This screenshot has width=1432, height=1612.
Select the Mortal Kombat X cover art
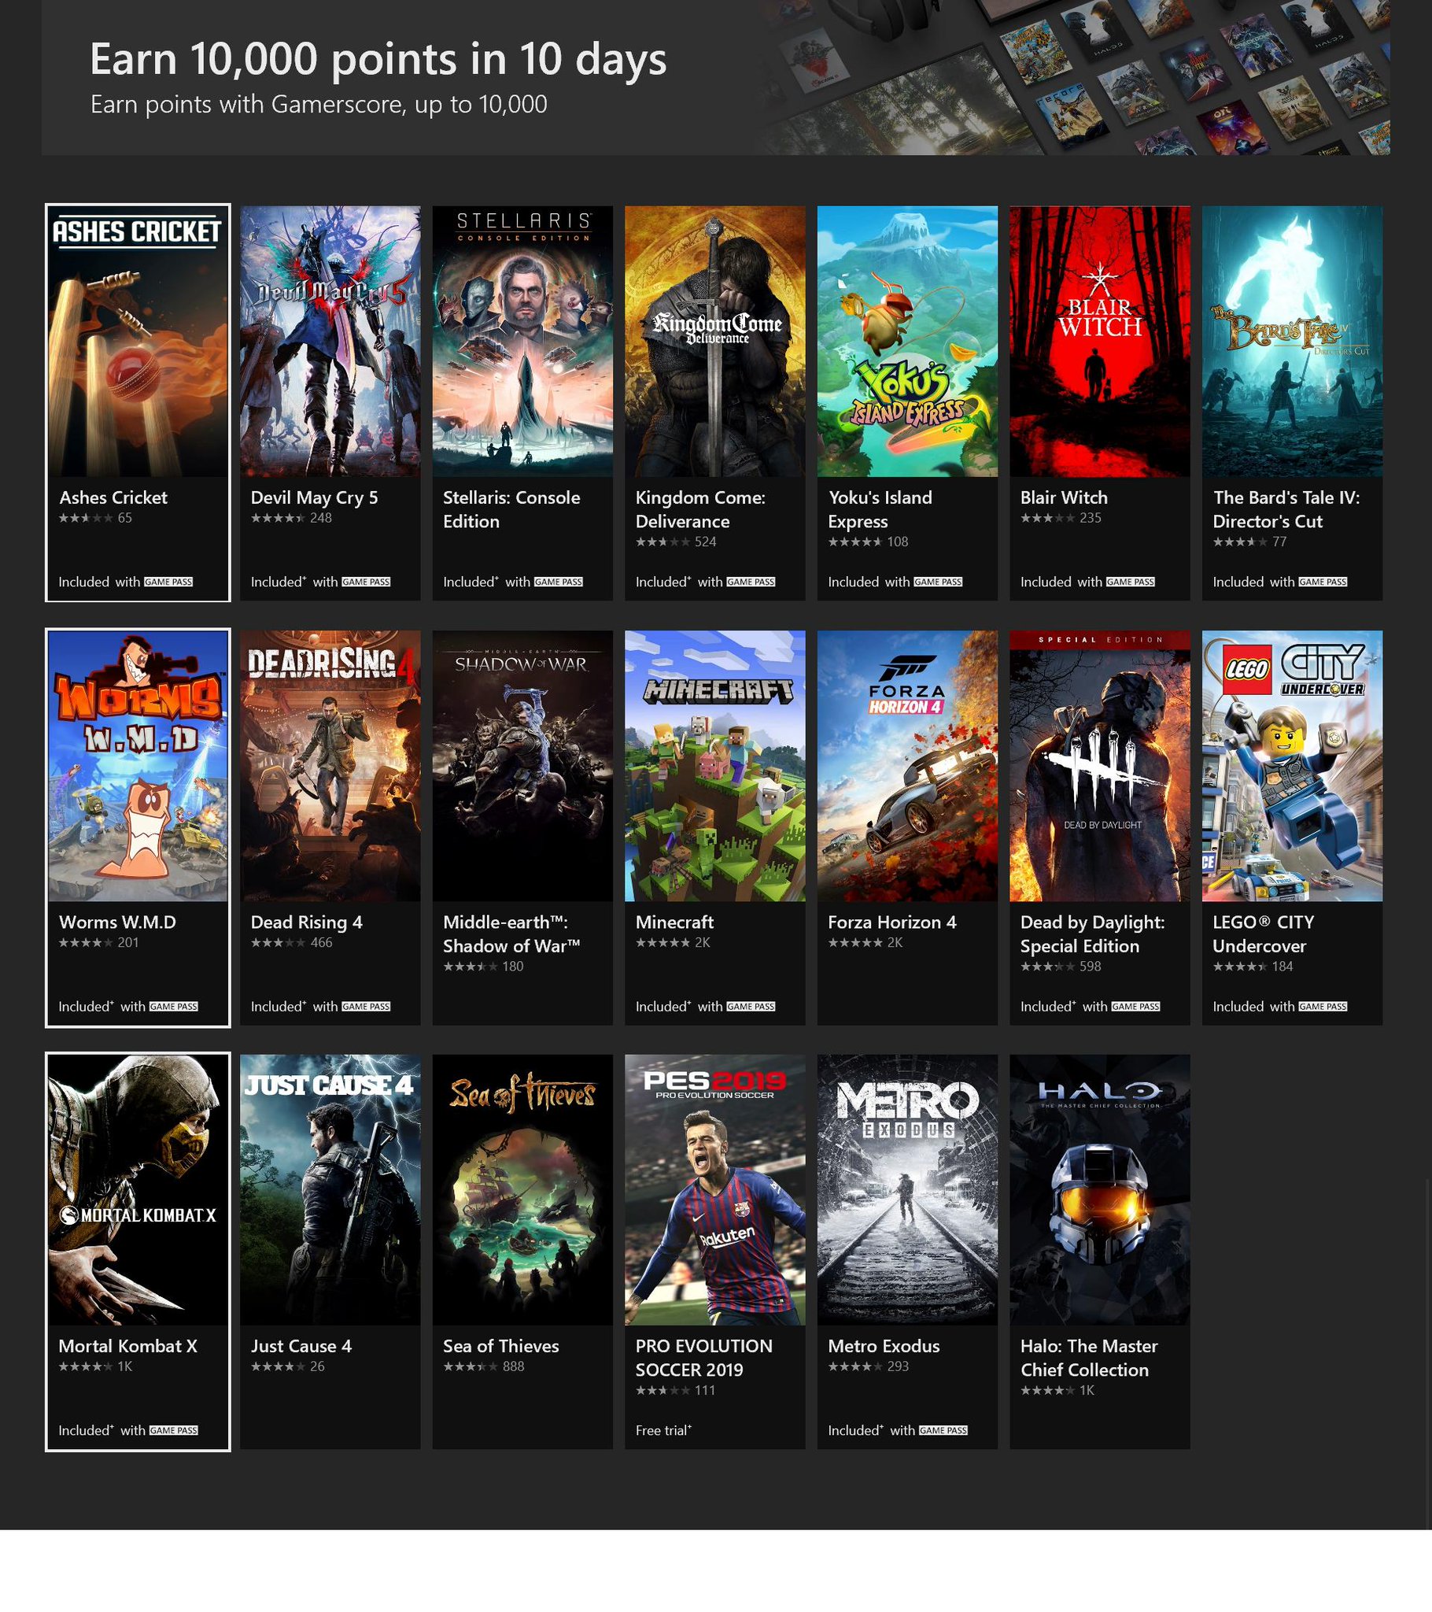pyautogui.click(x=138, y=1190)
